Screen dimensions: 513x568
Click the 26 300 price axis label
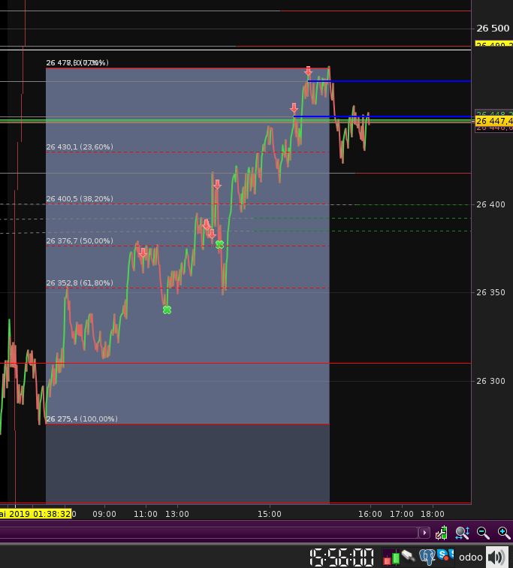click(490, 381)
